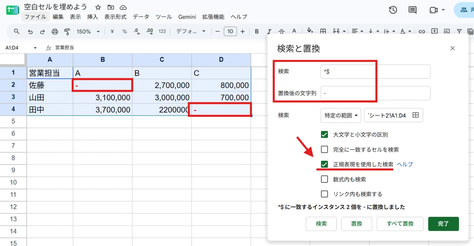Apply italic formatting
The image size is (474, 246).
point(269,32)
